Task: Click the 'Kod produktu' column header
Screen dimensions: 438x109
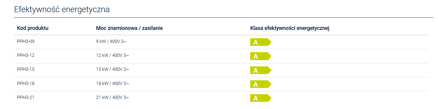Action: pos(33,28)
